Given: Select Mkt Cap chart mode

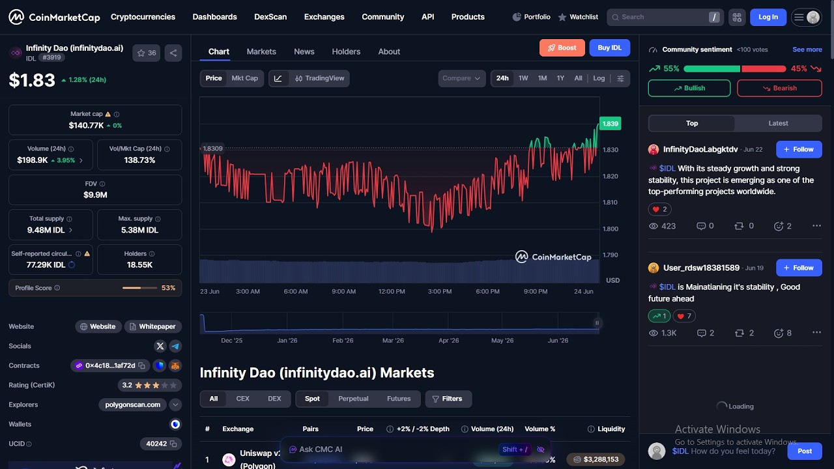Looking at the screenshot, I should pyautogui.click(x=245, y=78).
